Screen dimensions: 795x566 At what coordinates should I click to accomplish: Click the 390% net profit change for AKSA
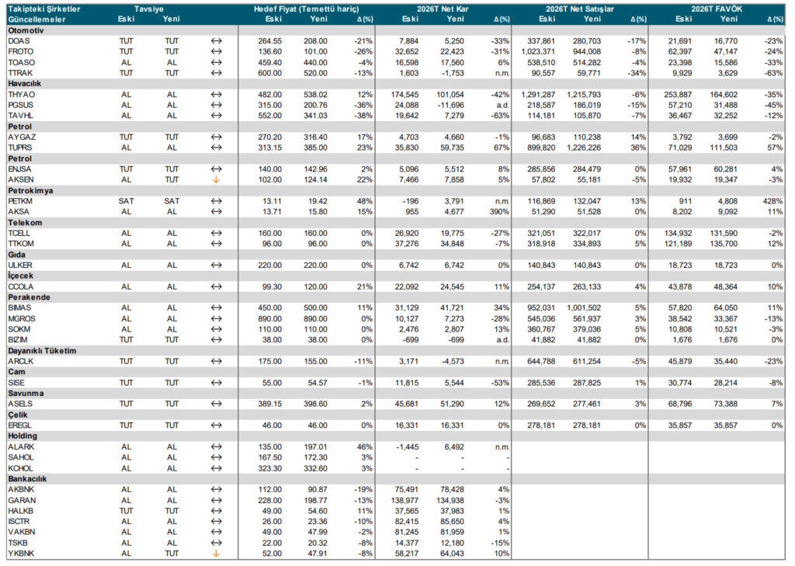tap(499, 212)
